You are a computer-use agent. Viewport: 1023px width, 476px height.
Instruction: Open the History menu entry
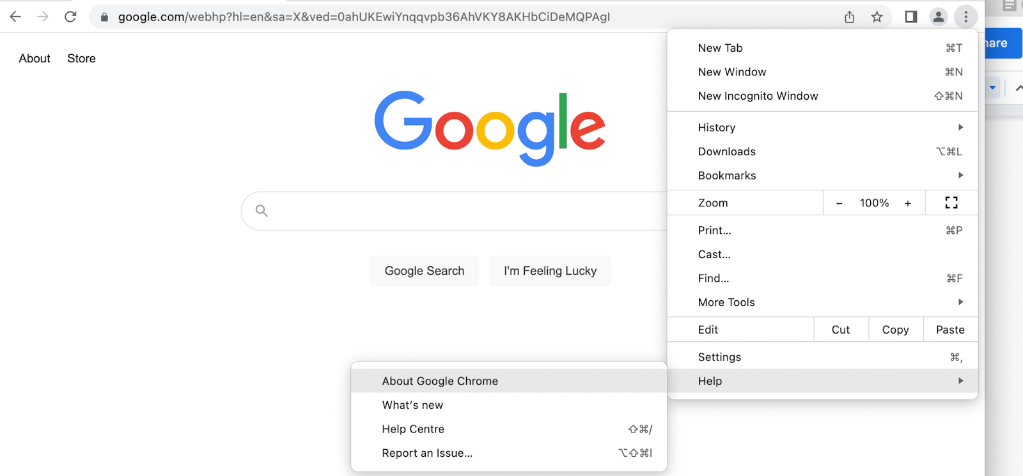tap(822, 128)
